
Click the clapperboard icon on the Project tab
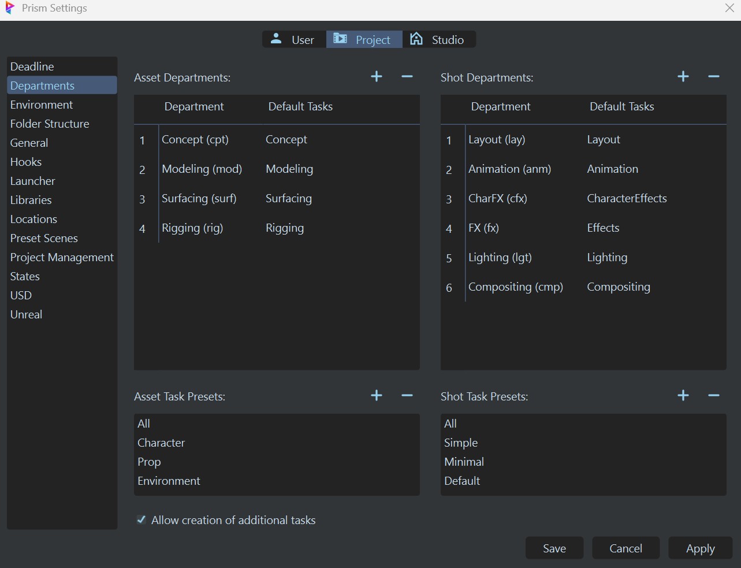tap(340, 39)
